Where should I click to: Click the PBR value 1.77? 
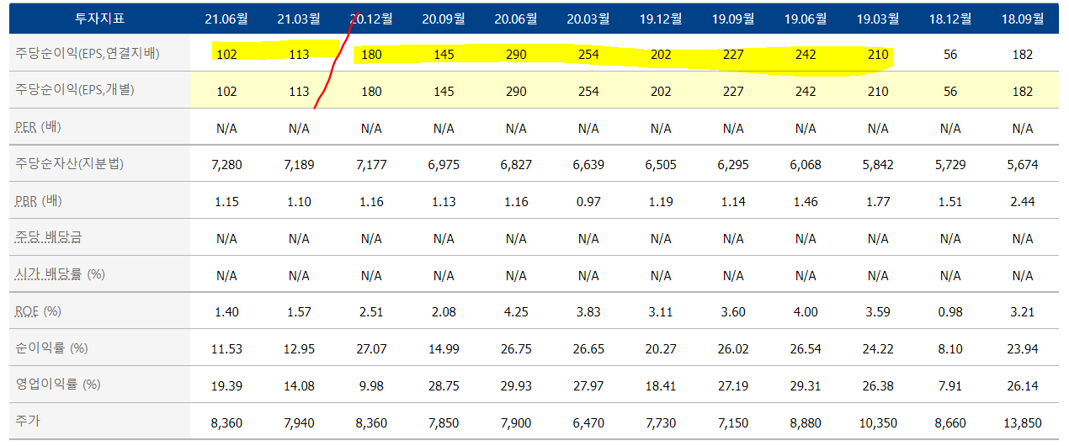point(878,202)
